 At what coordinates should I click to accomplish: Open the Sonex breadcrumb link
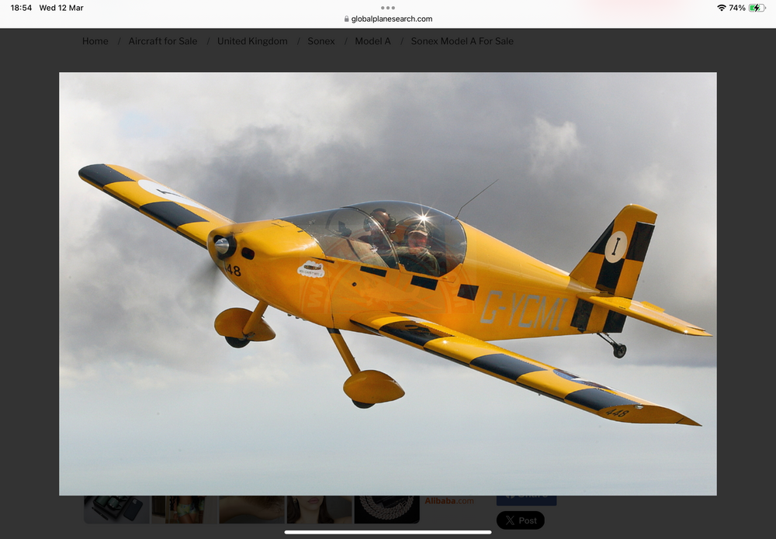click(x=321, y=41)
